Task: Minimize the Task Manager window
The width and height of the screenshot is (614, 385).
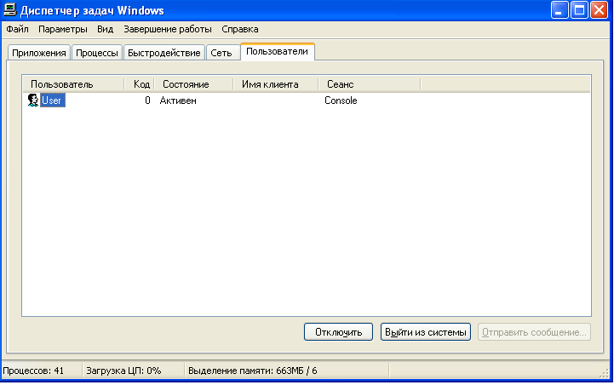Action: coord(559,10)
